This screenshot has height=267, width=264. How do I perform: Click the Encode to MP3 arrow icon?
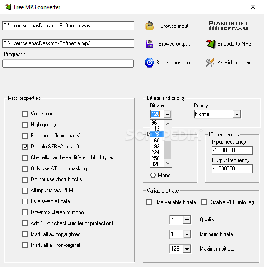pos(211,44)
